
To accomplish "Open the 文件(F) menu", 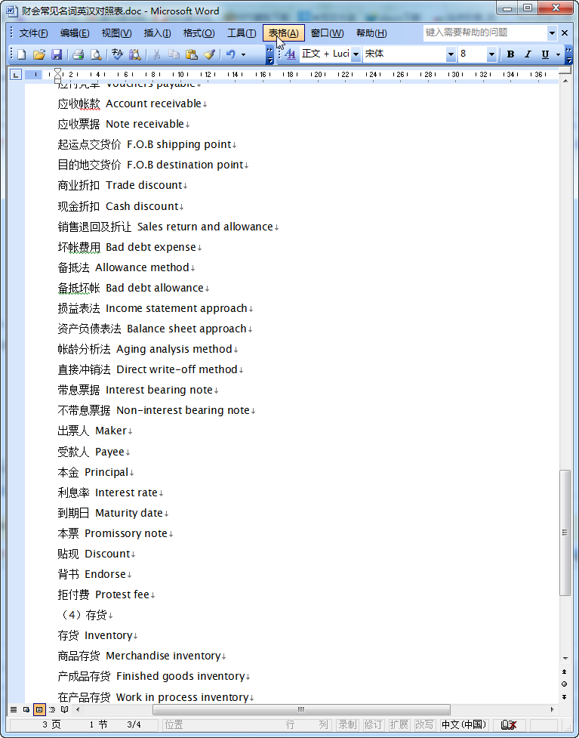I will click(33, 33).
